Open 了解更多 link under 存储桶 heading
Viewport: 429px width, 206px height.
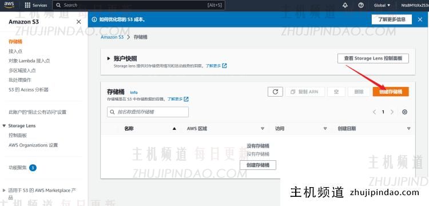pos(178,99)
